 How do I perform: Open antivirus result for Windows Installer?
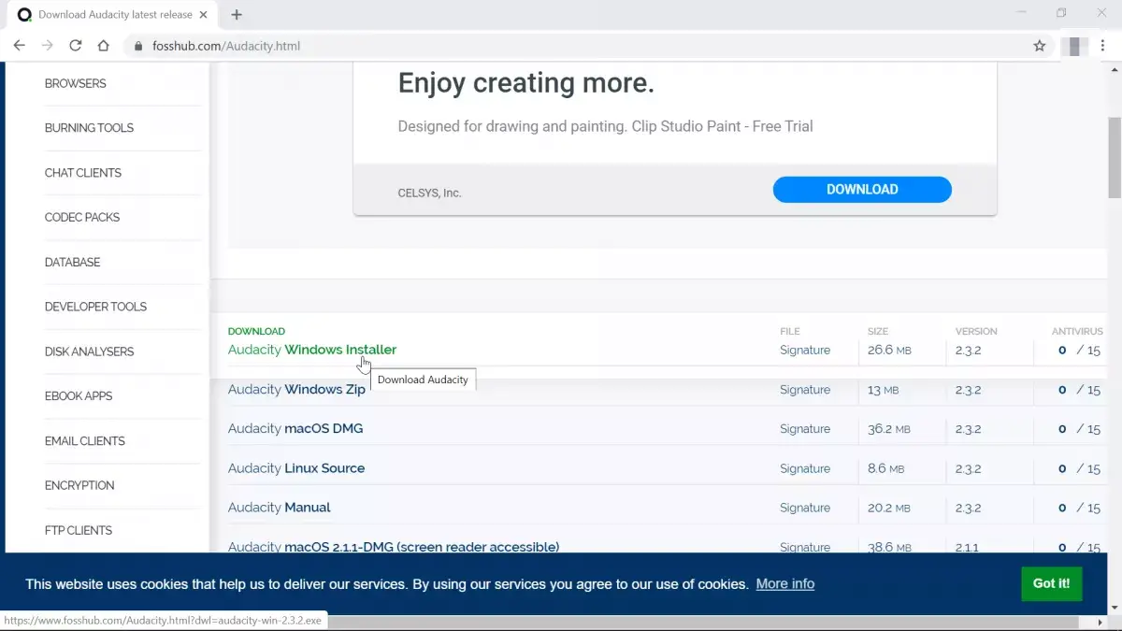click(1079, 350)
